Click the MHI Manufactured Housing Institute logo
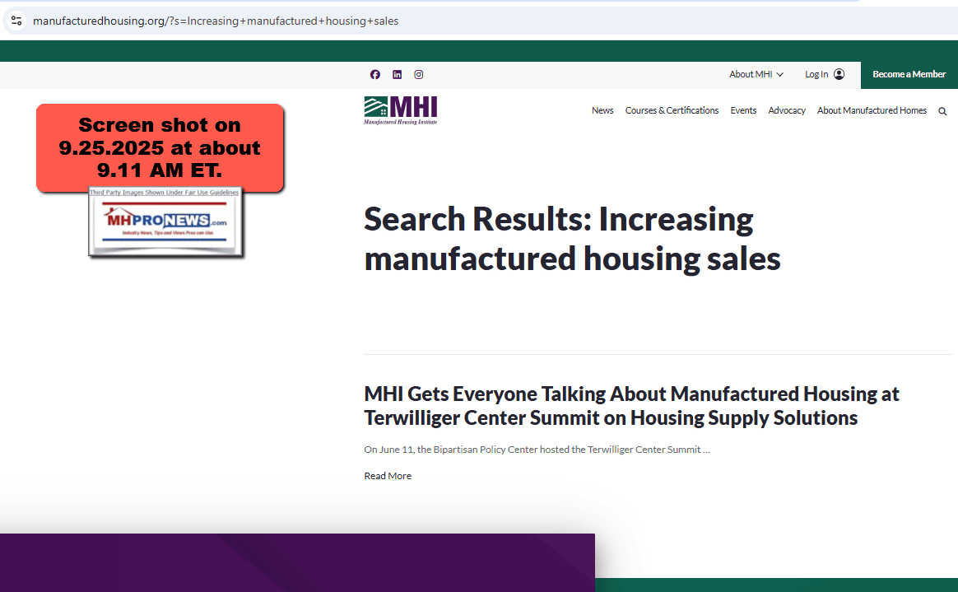The image size is (958, 592). (x=401, y=110)
